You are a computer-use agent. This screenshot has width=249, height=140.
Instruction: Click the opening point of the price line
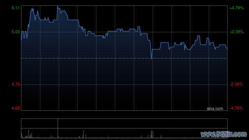pyautogui.click(x=21, y=40)
